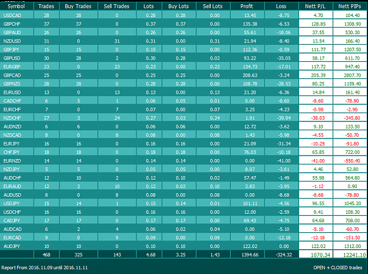368x274 pixels.
Task: Click total buy trades 325
Action: (78, 255)
